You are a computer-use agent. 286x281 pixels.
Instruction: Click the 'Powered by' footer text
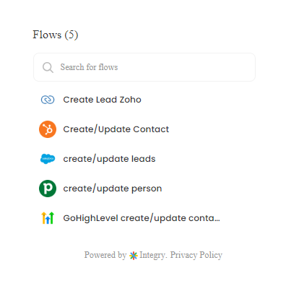point(105,255)
